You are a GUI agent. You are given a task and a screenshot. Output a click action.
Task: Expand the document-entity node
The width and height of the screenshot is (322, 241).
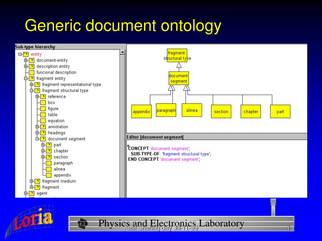(26, 60)
